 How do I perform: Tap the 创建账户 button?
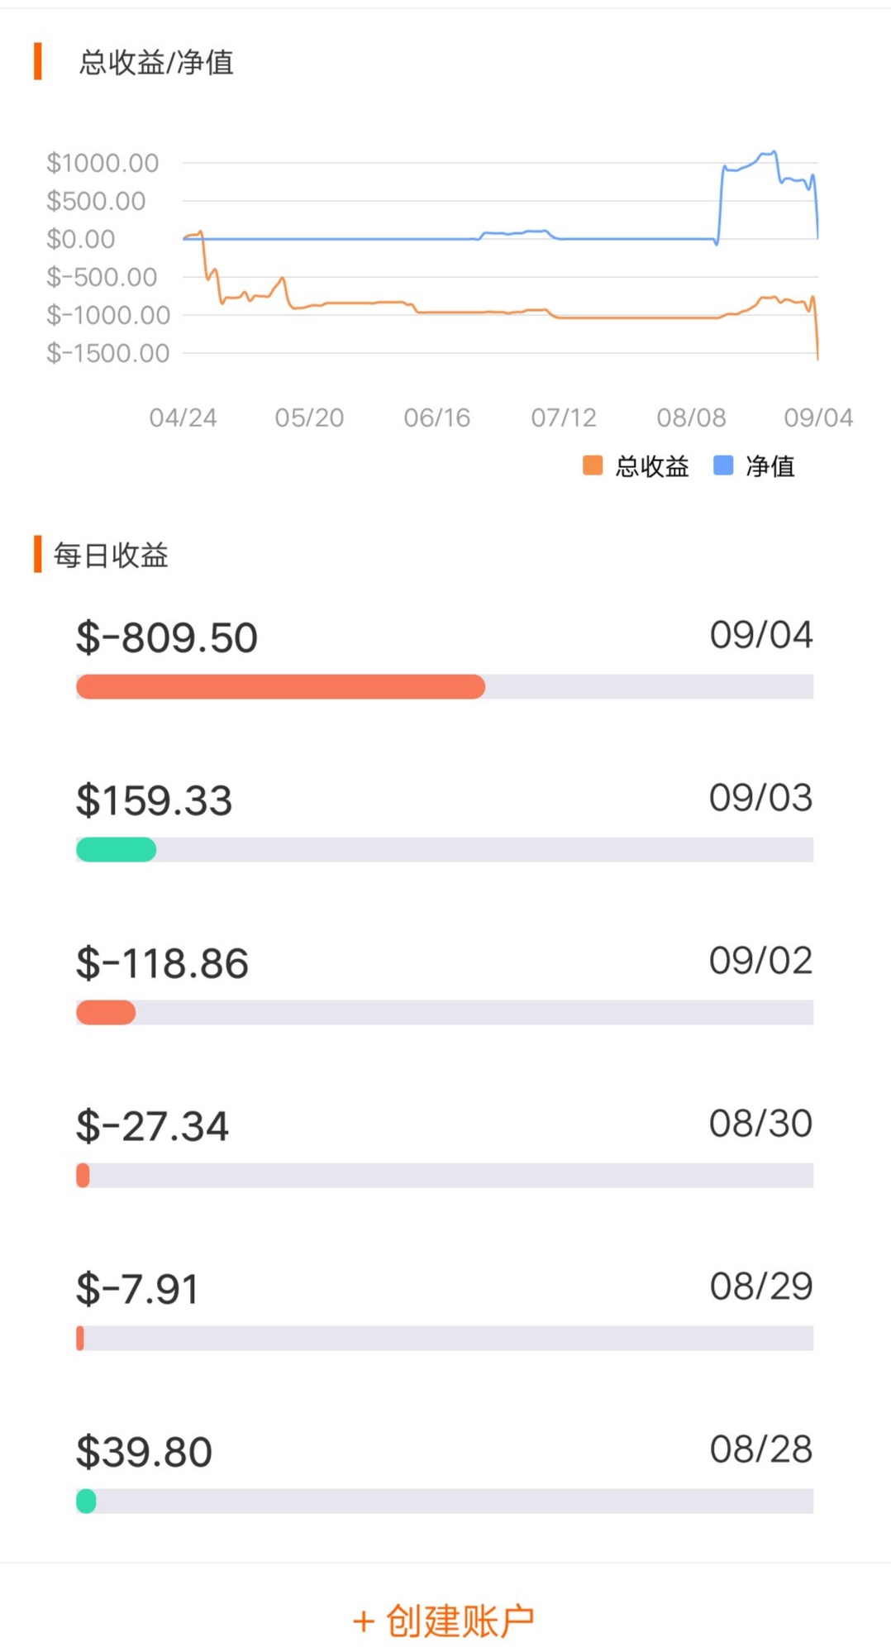(445, 1621)
